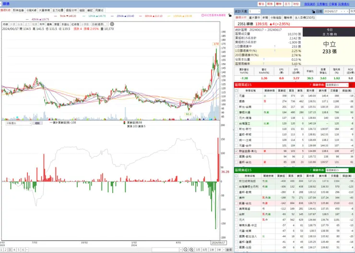Tick the checkbox for seller 台灣摩根士丹利
This screenshot has height=253, width=355.
click(237, 187)
